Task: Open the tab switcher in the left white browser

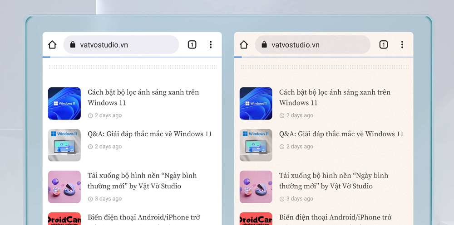Action: tap(192, 44)
